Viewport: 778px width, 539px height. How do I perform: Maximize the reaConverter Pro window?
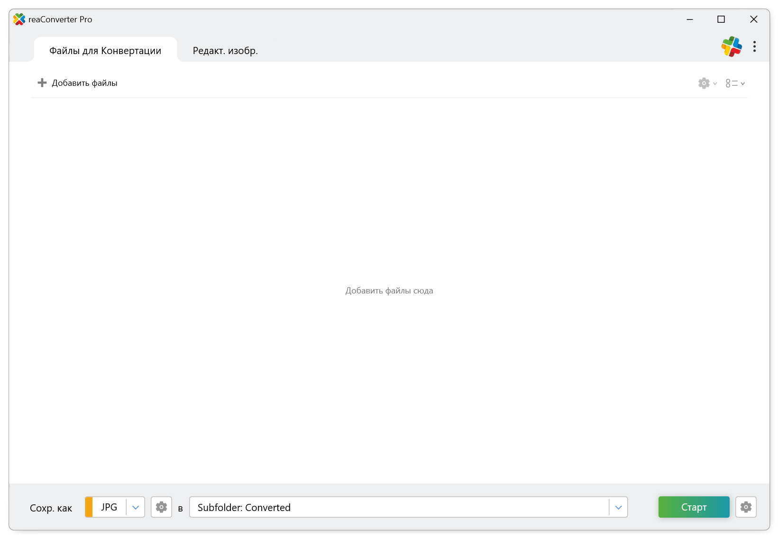click(721, 19)
